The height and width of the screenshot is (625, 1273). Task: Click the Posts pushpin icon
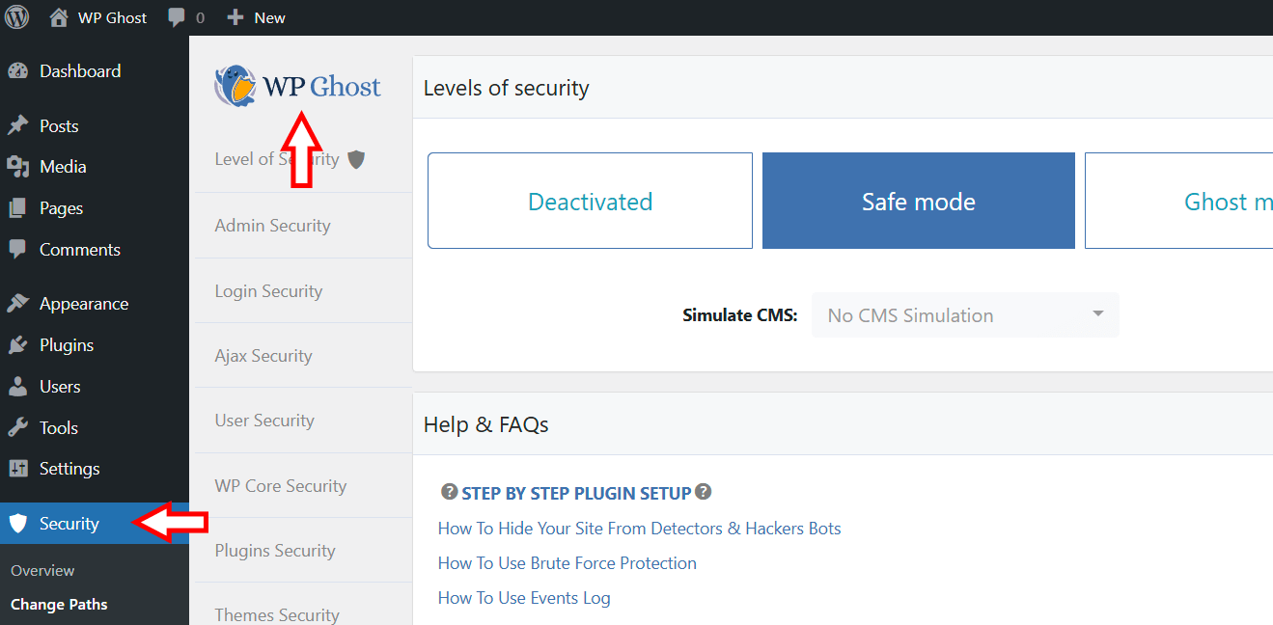click(x=17, y=126)
